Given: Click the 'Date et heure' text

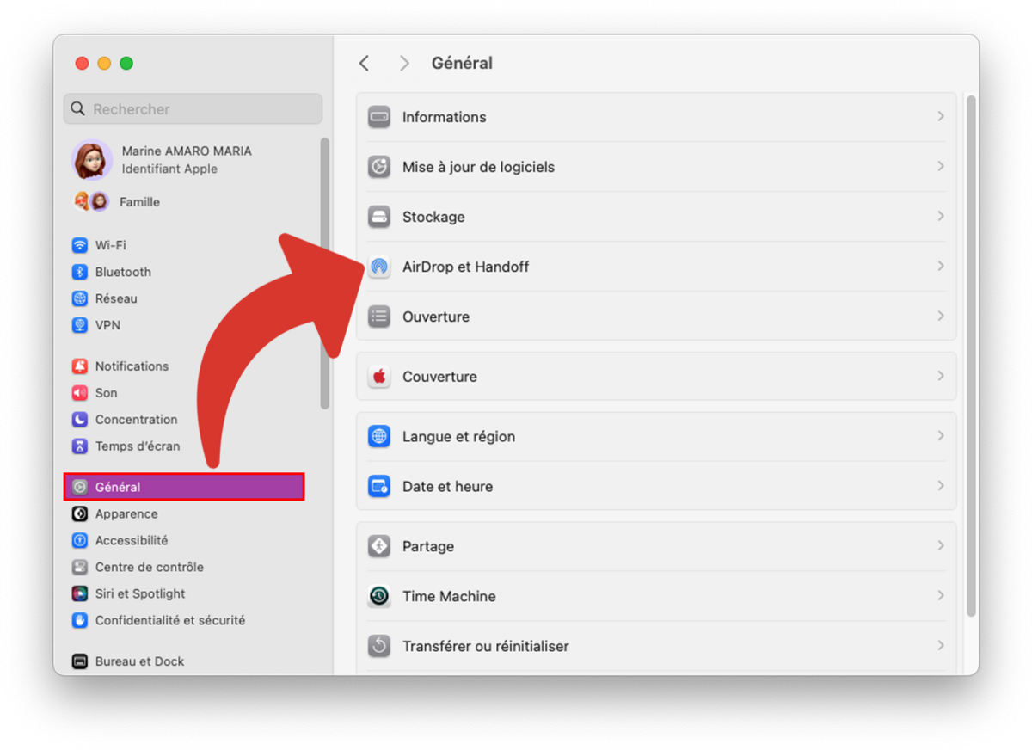Looking at the screenshot, I should [x=447, y=487].
